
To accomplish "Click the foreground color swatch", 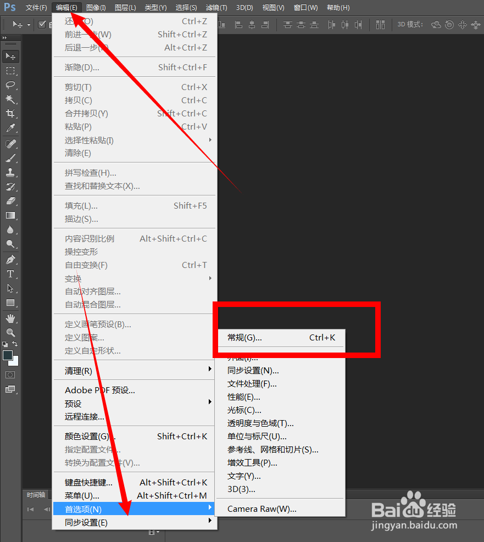I will pyautogui.click(x=8, y=355).
